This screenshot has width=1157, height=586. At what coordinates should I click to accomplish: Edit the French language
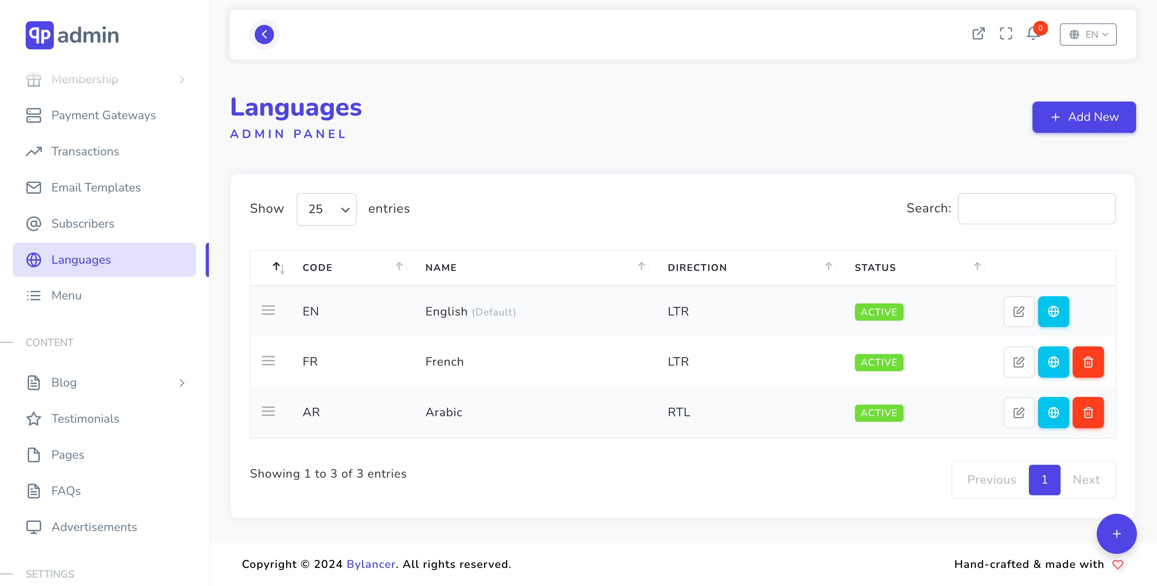(1019, 362)
